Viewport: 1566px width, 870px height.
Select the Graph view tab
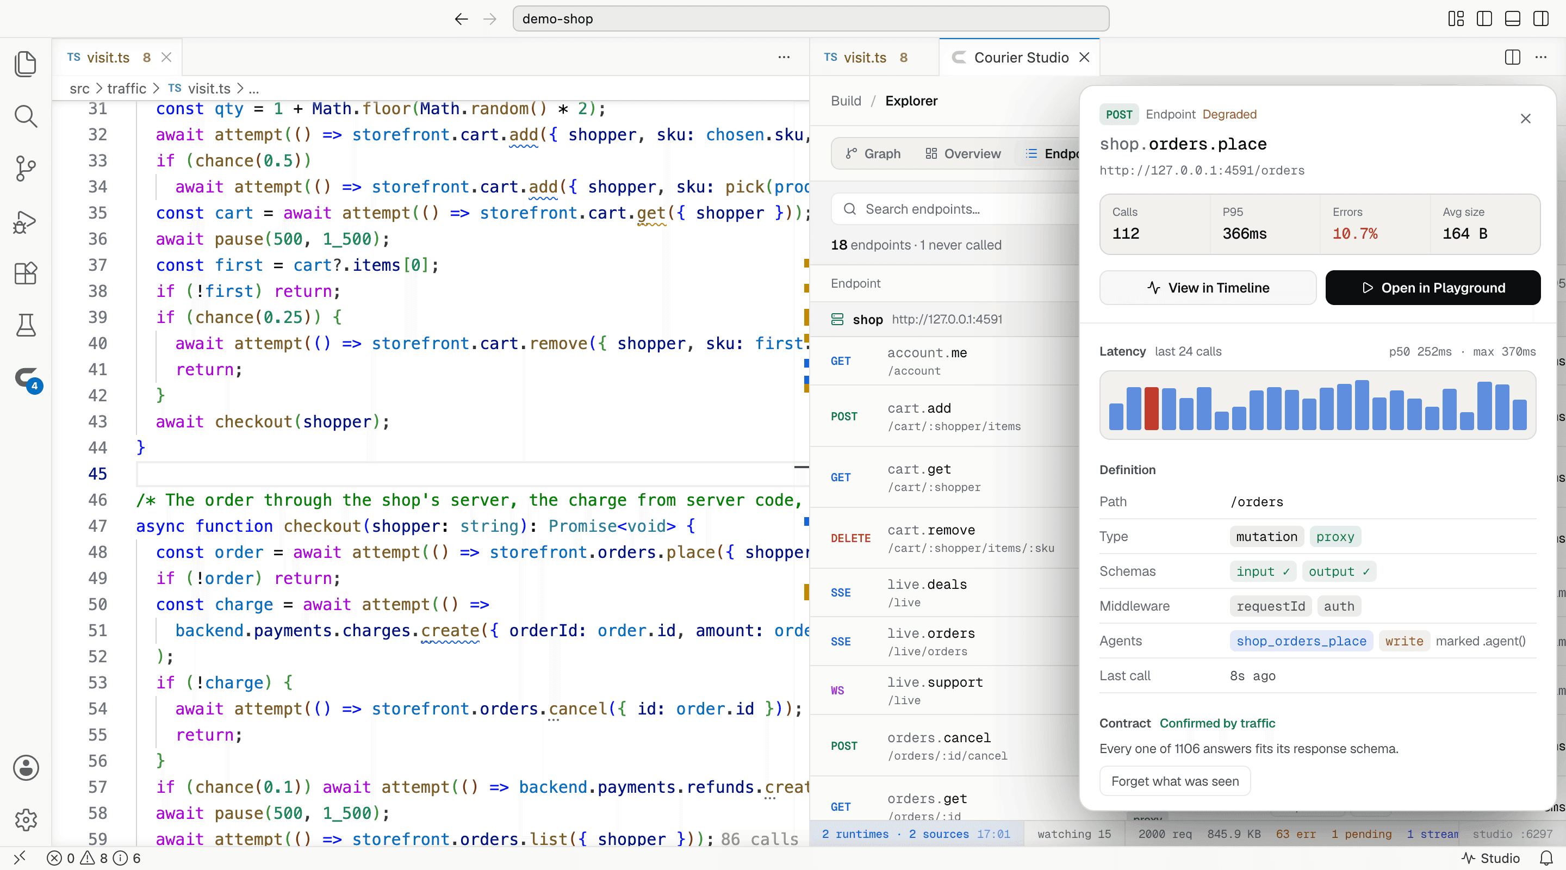873,154
